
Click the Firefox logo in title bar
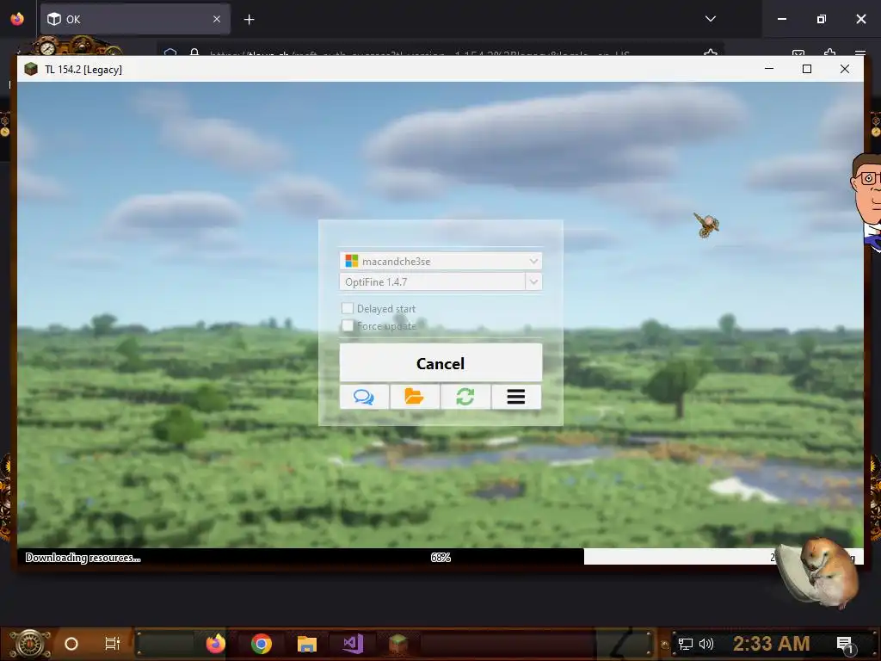pos(17,19)
